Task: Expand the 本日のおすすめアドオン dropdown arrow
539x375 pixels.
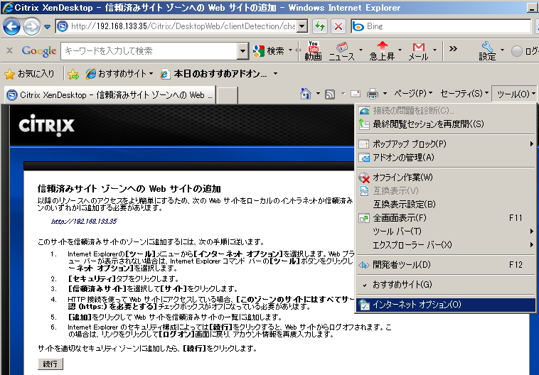Action: tap(275, 74)
